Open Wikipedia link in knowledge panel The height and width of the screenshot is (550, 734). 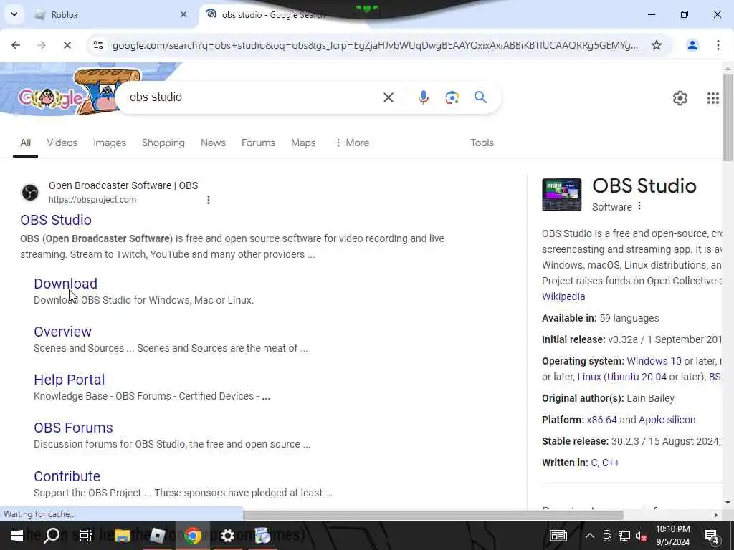(563, 296)
